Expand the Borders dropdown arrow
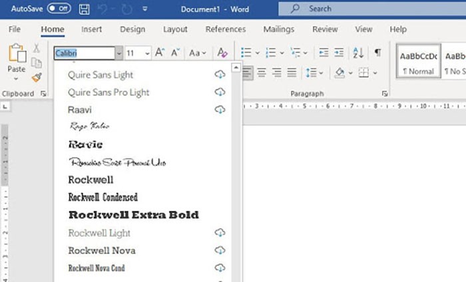Image resolution: width=466 pixels, height=282 pixels. tap(375, 72)
